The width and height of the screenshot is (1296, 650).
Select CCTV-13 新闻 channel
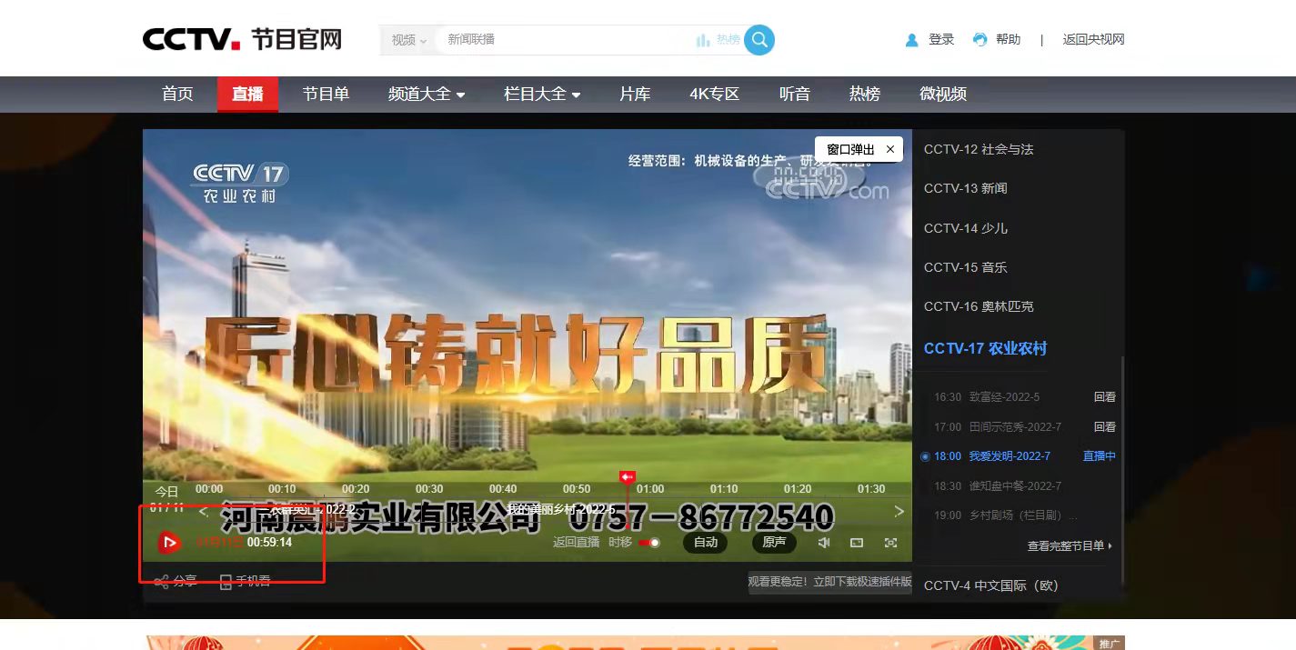(x=965, y=188)
